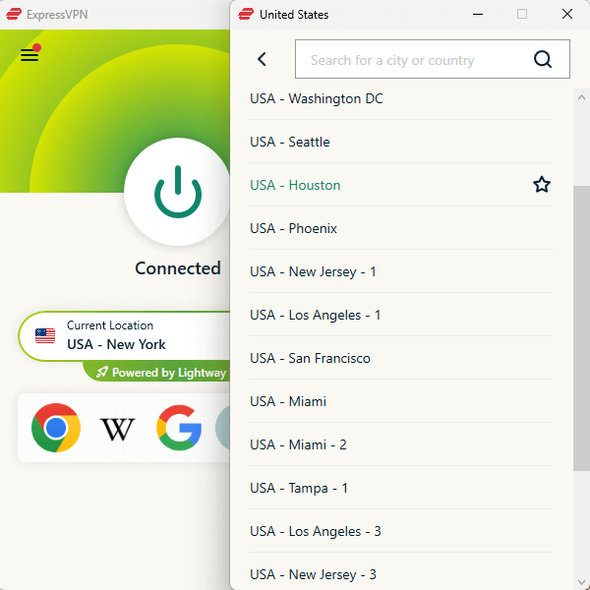The image size is (590, 590).
Task: Open the Google shortcut
Action: click(x=179, y=428)
